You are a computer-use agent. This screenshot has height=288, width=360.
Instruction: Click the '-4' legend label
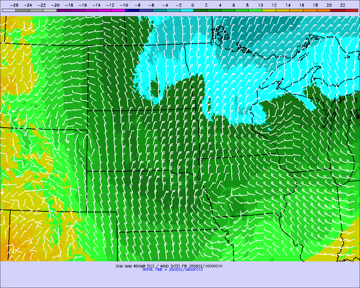click(x=165, y=5)
